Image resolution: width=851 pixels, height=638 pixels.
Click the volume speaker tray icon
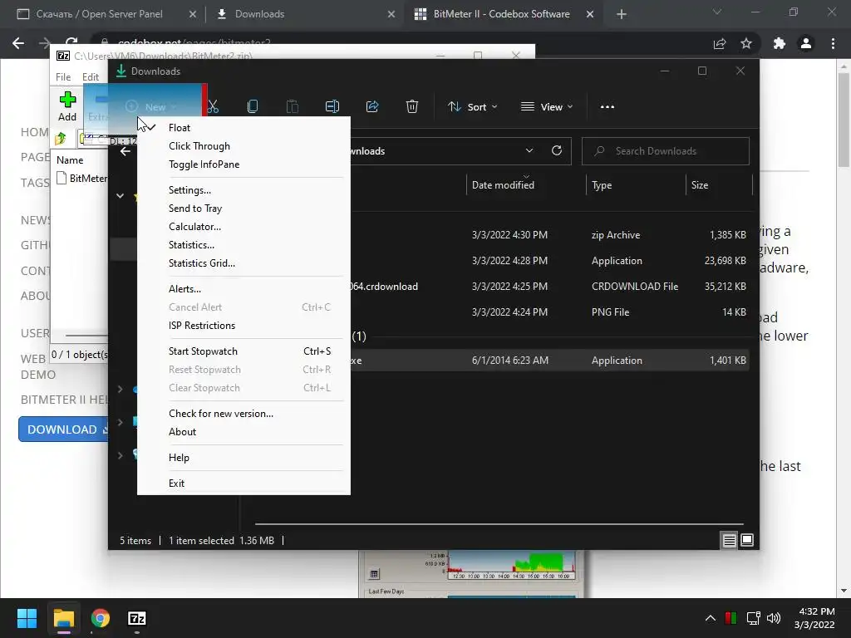774,618
